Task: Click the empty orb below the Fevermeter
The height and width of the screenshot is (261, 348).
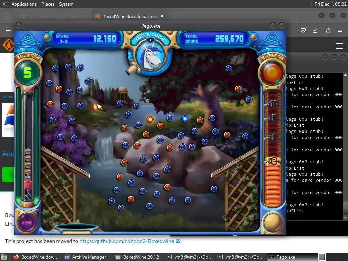Action: tap(273, 223)
